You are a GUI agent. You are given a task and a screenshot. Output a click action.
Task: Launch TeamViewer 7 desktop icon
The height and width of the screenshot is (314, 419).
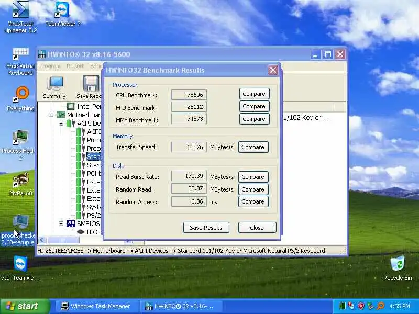63,14
